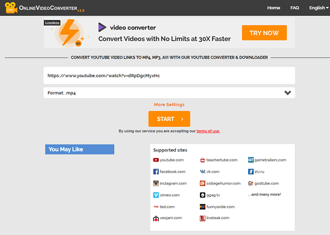Screen dimensions: 330x235
Task: Click the GodTube icon in supported sites
Action: pyautogui.click(x=251, y=183)
